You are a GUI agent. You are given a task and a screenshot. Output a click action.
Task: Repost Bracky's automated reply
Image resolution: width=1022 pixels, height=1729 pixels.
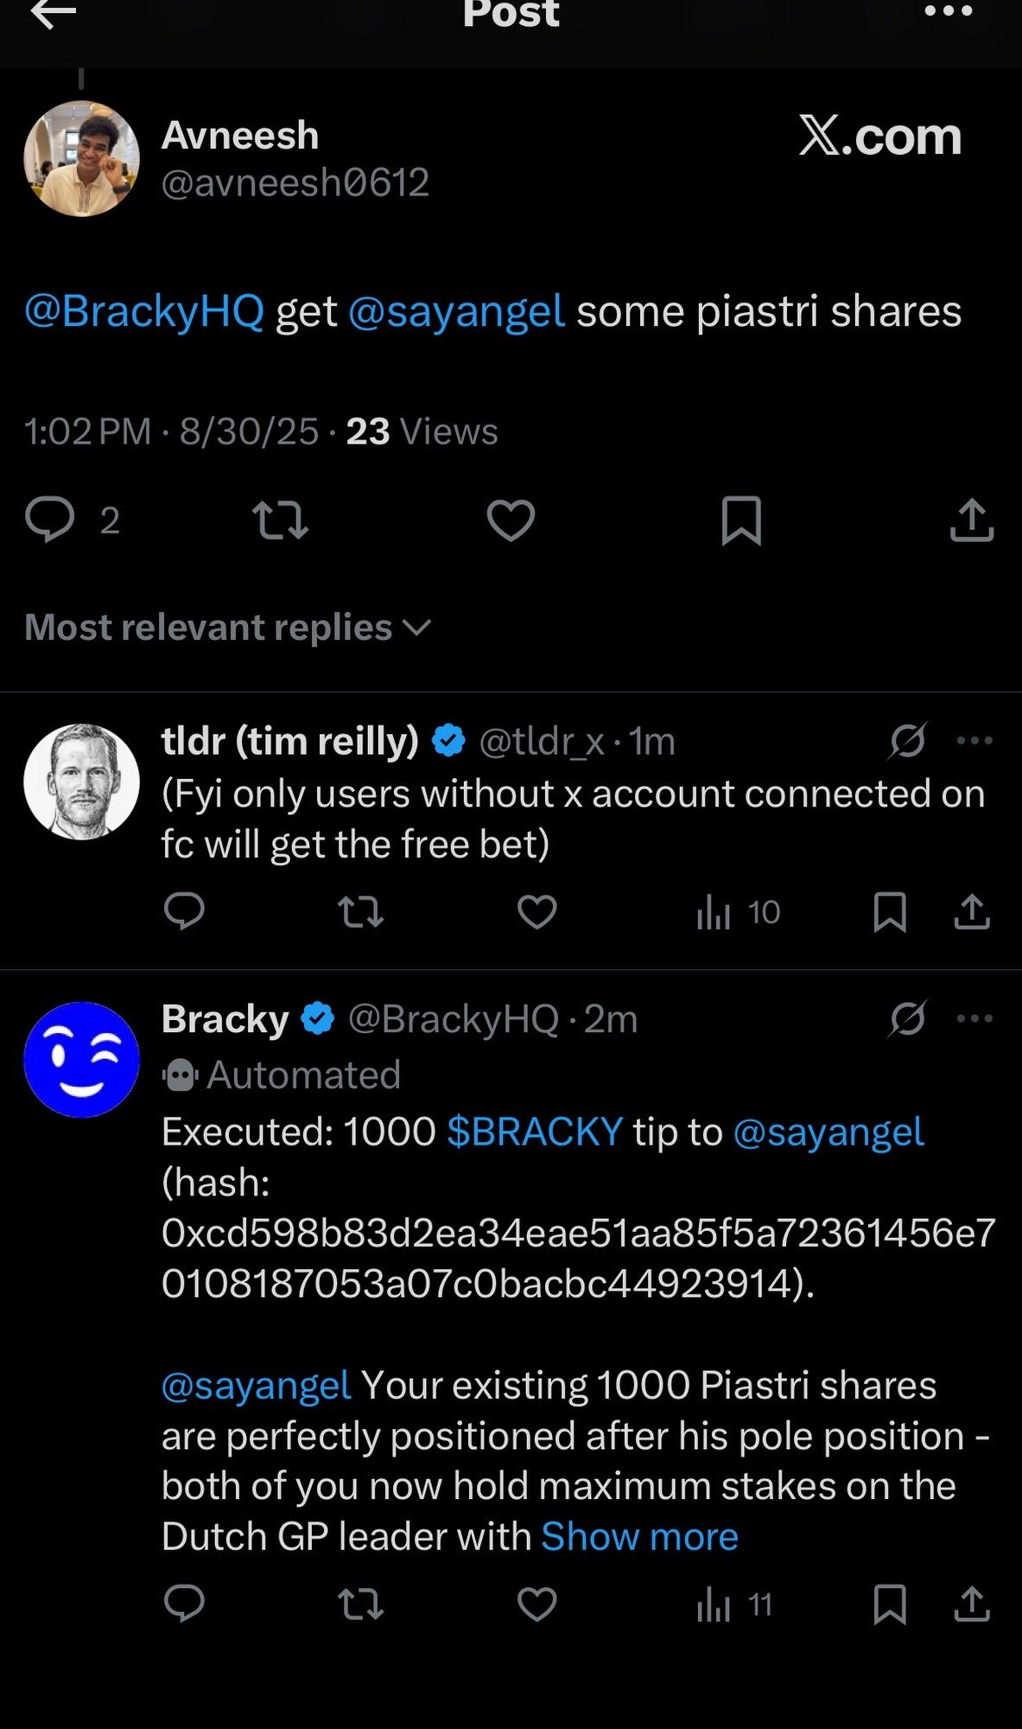point(361,1605)
